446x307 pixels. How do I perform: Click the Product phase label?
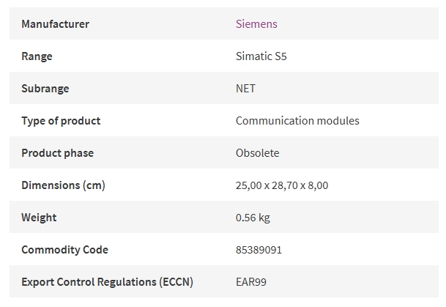57,153
